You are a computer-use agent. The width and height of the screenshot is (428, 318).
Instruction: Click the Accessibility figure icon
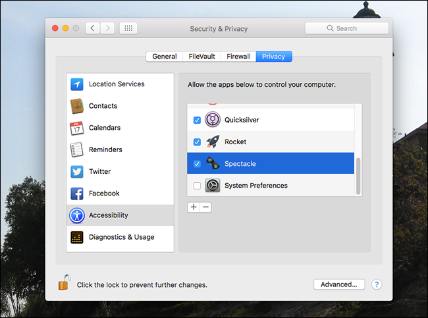[x=77, y=215]
